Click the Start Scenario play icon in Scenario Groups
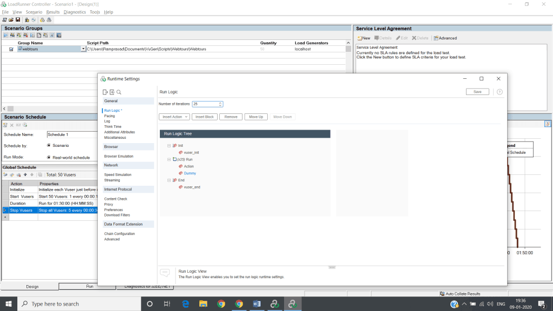Screen dimensions: 553x311 (x=5, y=35)
